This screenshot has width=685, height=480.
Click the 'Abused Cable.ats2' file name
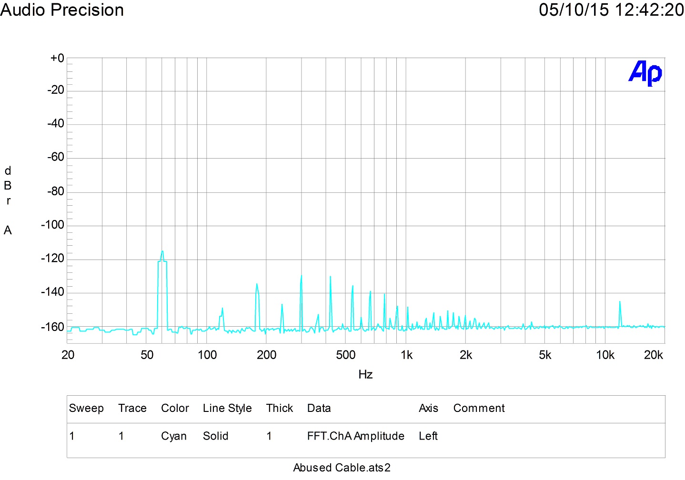tap(342, 468)
